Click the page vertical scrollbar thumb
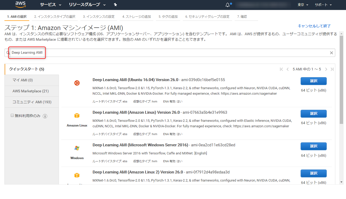This screenshot has height=199, width=346. click(x=341, y=80)
